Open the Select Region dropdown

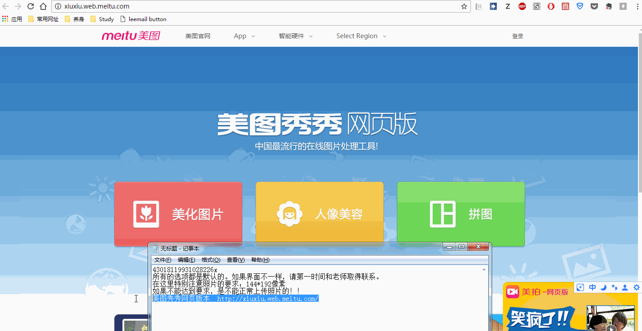(362, 36)
